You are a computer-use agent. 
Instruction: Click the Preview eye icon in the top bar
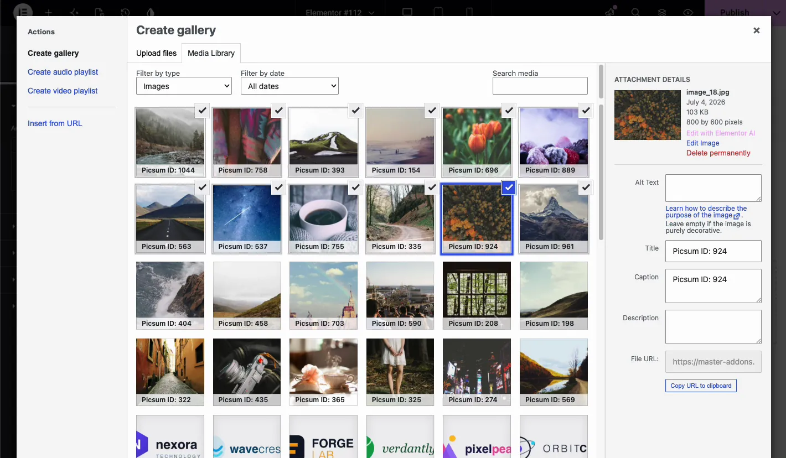pyautogui.click(x=688, y=12)
